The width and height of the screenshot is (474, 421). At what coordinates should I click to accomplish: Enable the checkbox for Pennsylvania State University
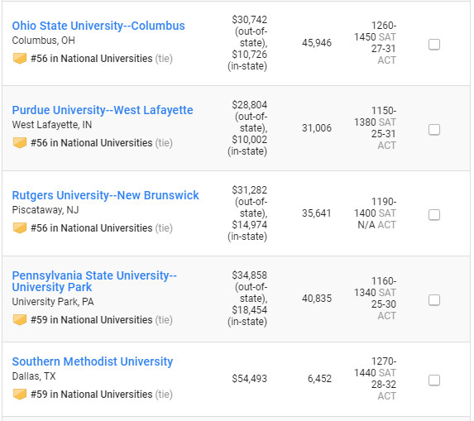pos(434,300)
